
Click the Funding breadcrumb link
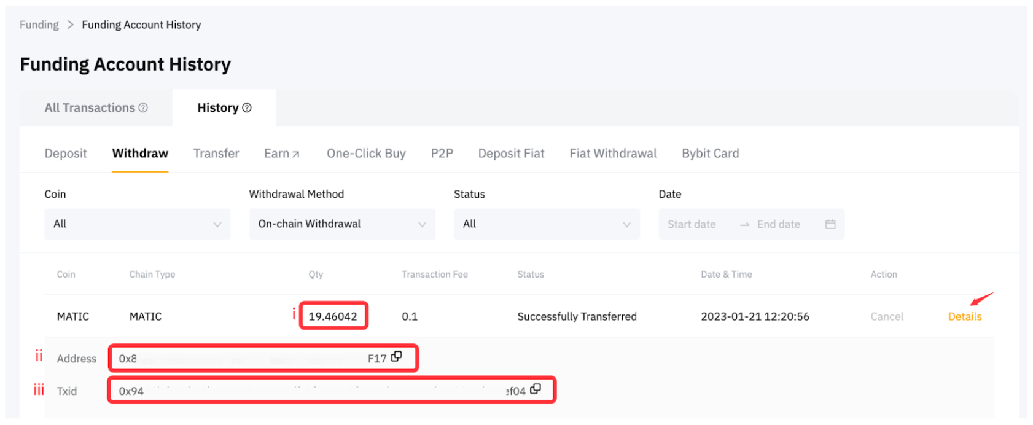(x=39, y=25)
